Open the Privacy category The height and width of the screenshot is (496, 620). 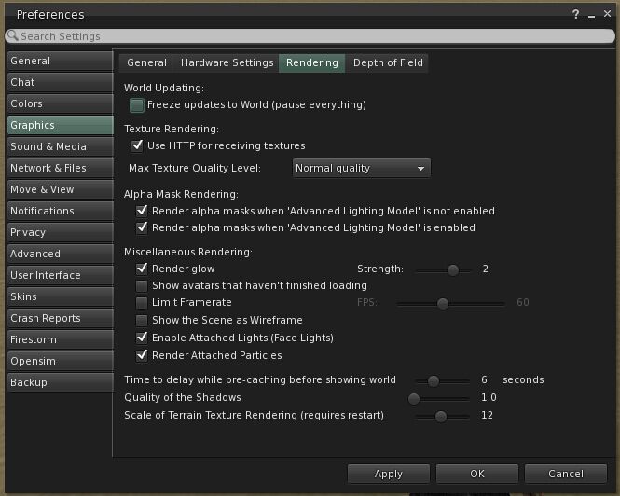(60, 232)
